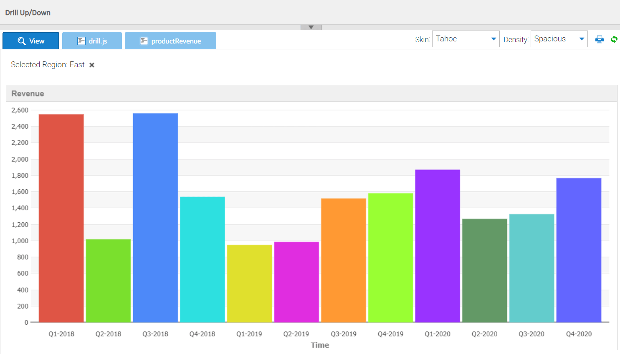
Task: Click the Q2-2019 axis label
Action: click(x=296, y=334)
